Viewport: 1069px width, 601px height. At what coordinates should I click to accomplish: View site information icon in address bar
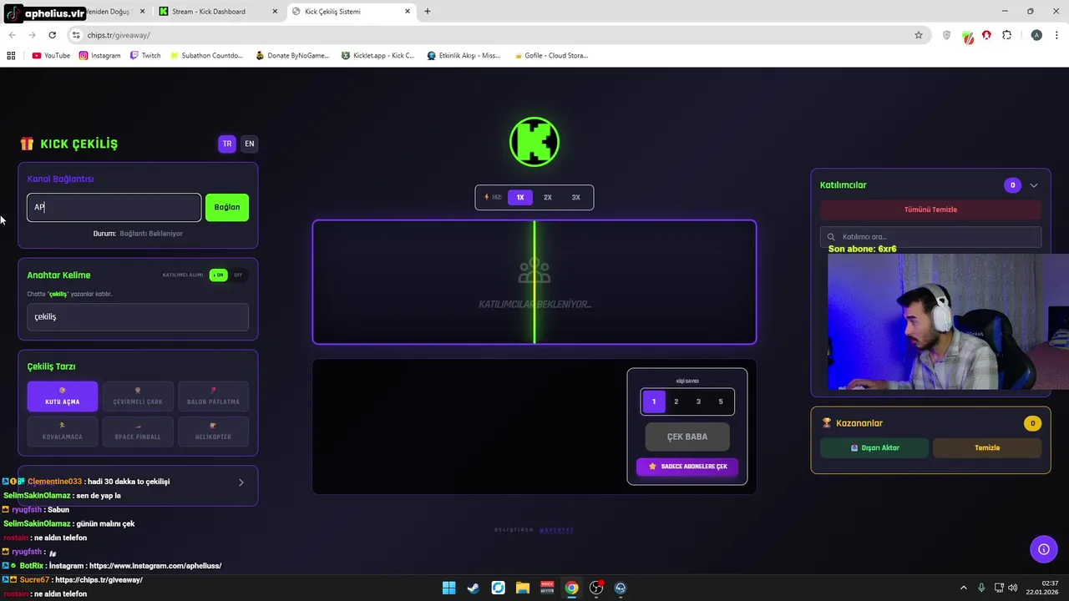pyautogui.click(x=76, y=35)
